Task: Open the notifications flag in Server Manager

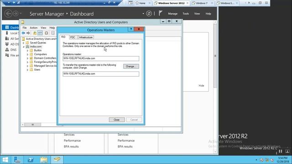Action: click(161, 13)
